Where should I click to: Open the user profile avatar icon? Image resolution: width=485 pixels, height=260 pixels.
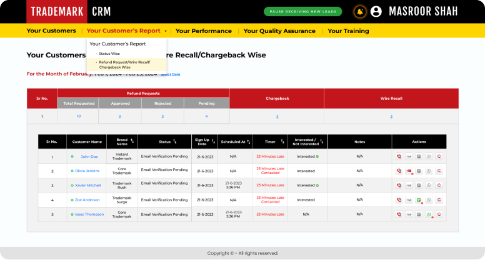[376, 11]
